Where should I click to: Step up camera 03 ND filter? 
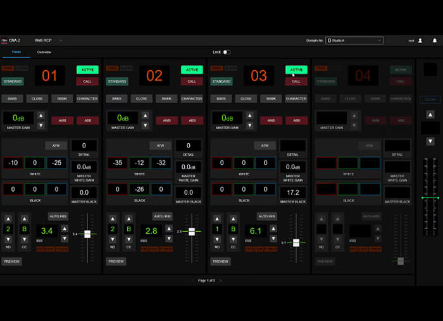(217, 218)
